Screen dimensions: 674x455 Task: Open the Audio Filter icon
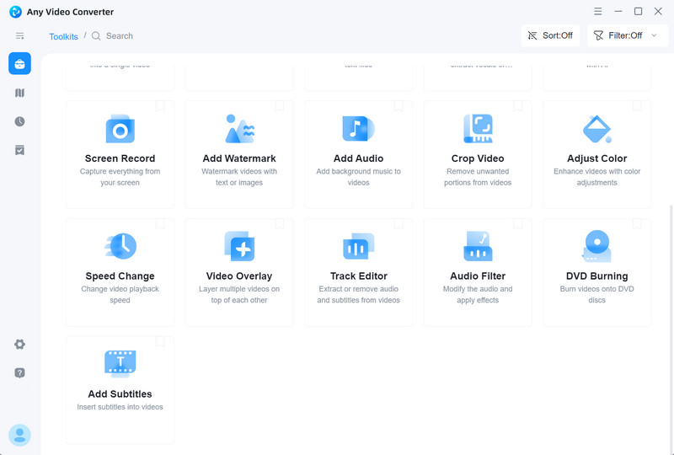(478, 246)
